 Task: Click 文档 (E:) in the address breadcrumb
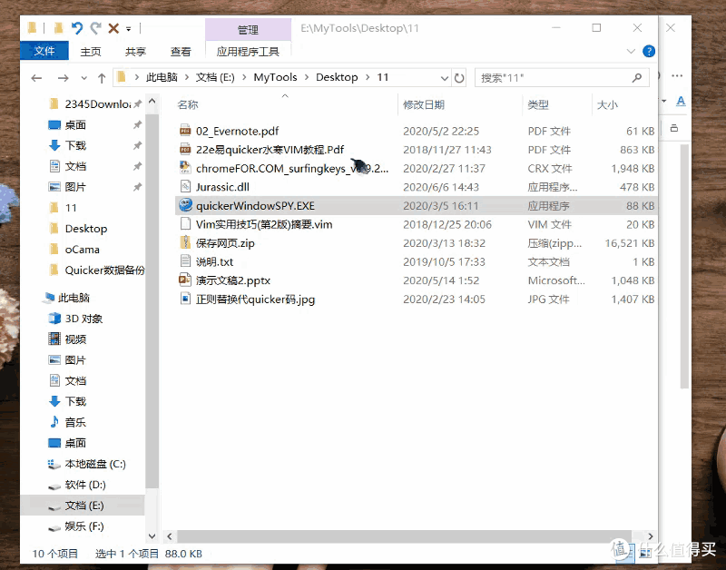215,77
